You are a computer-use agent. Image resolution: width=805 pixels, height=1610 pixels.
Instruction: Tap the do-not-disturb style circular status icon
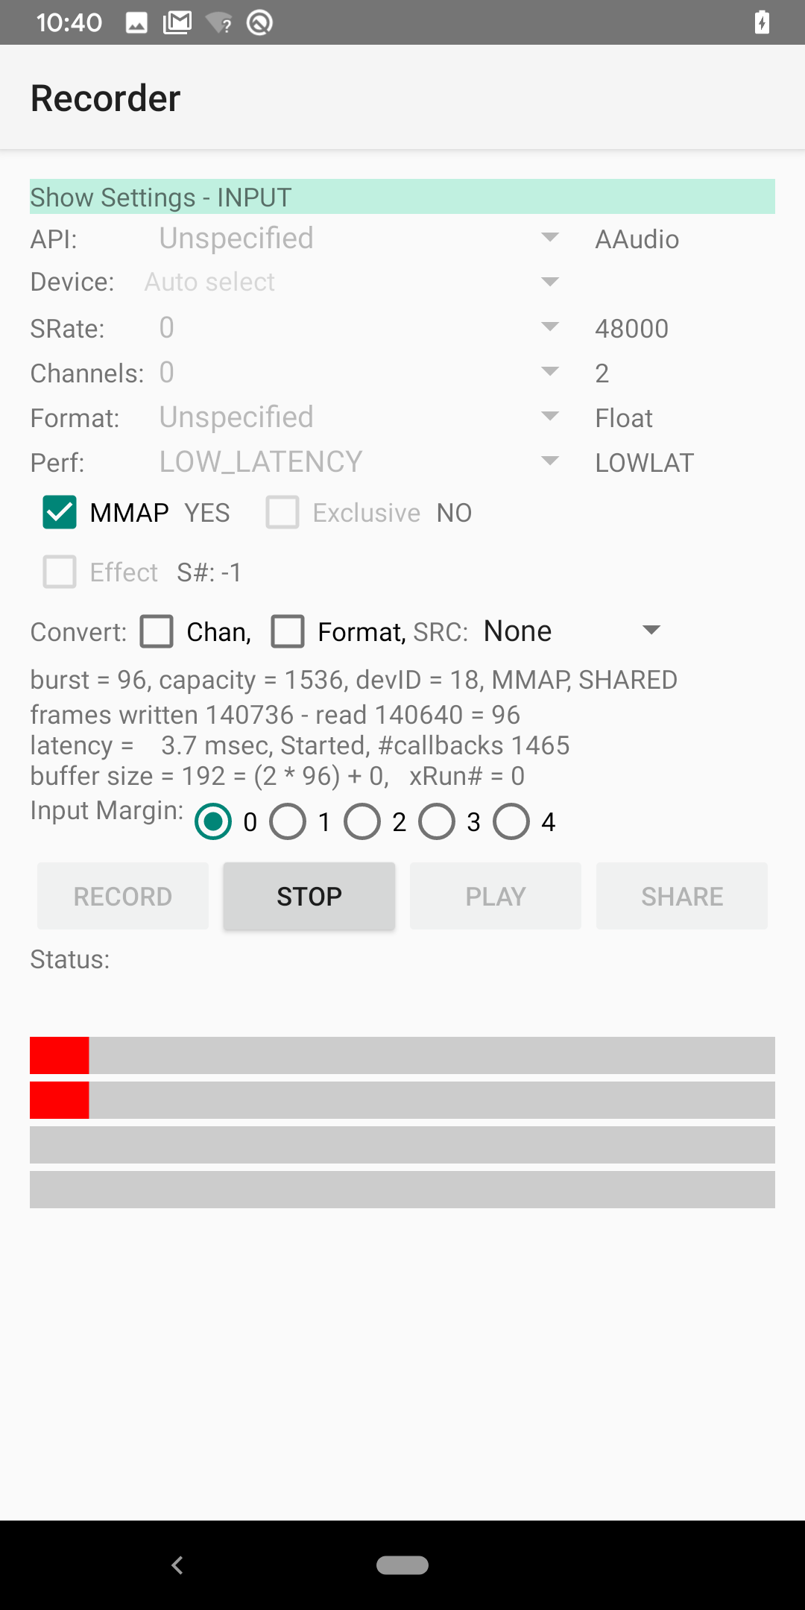(x=259, y=23)
